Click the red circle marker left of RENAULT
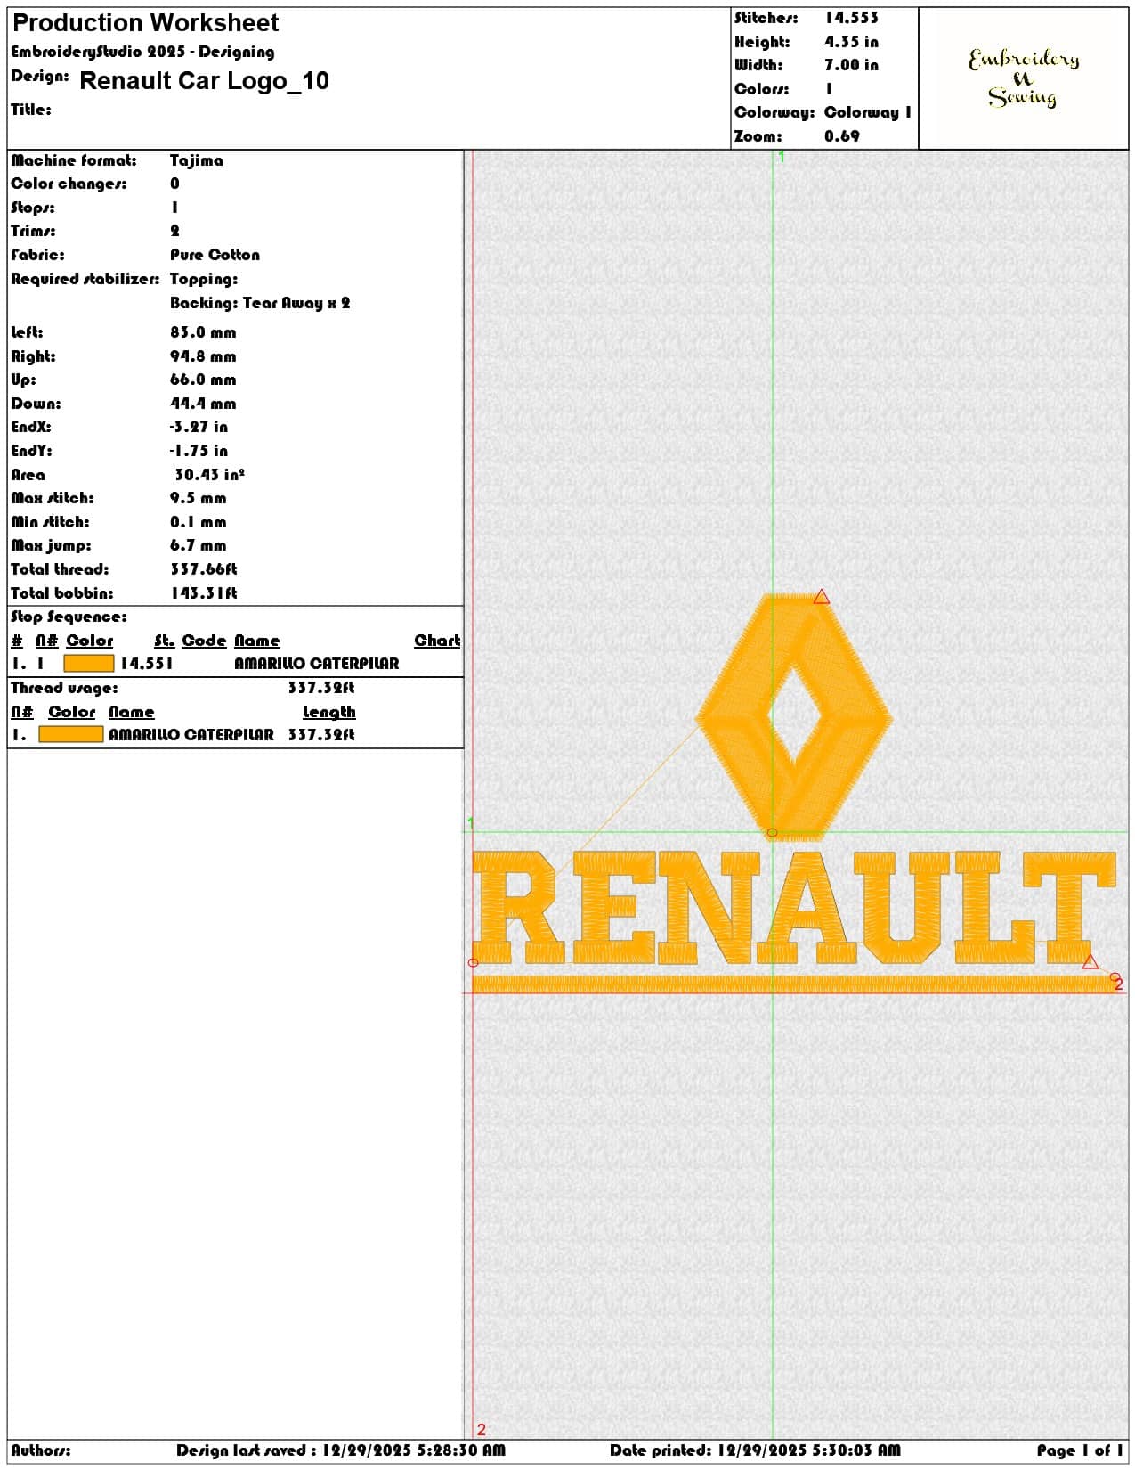 (x=473, y=963)
